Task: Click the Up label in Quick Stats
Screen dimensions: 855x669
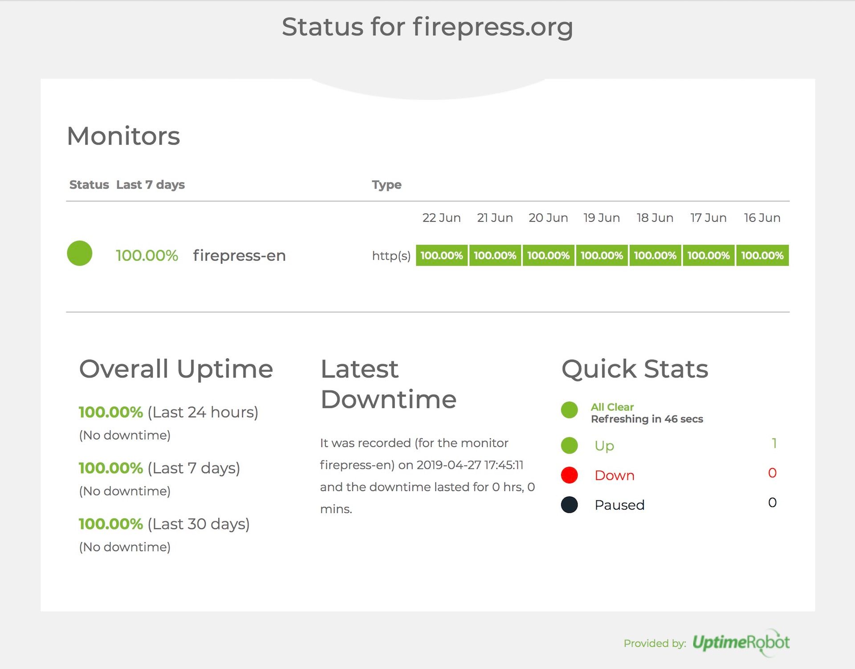Action: tap(604, 446)
